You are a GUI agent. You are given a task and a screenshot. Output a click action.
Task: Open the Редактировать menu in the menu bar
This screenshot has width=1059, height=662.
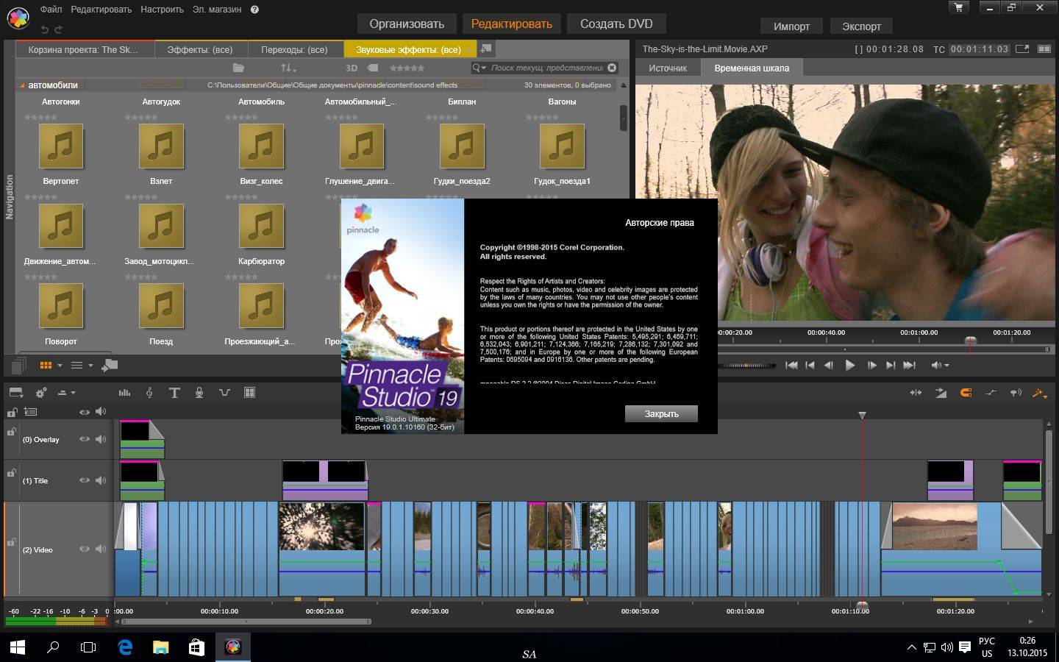(101, 10)
